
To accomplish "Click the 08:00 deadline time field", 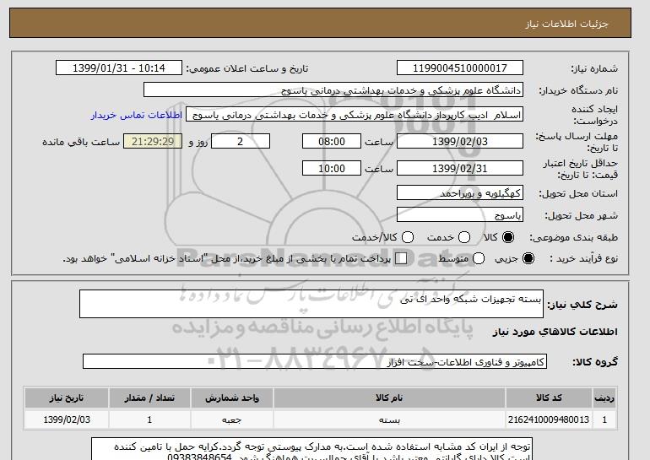I will click(x=332, y=141).
